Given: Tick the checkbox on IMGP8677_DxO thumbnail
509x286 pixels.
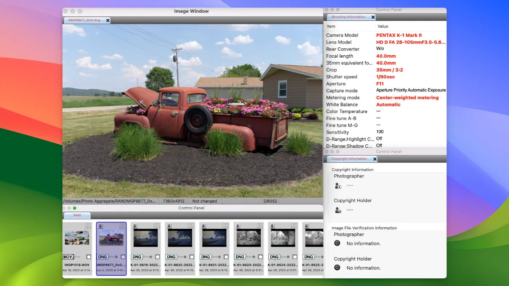Looking at the screenshot, I should click(123, 257).
